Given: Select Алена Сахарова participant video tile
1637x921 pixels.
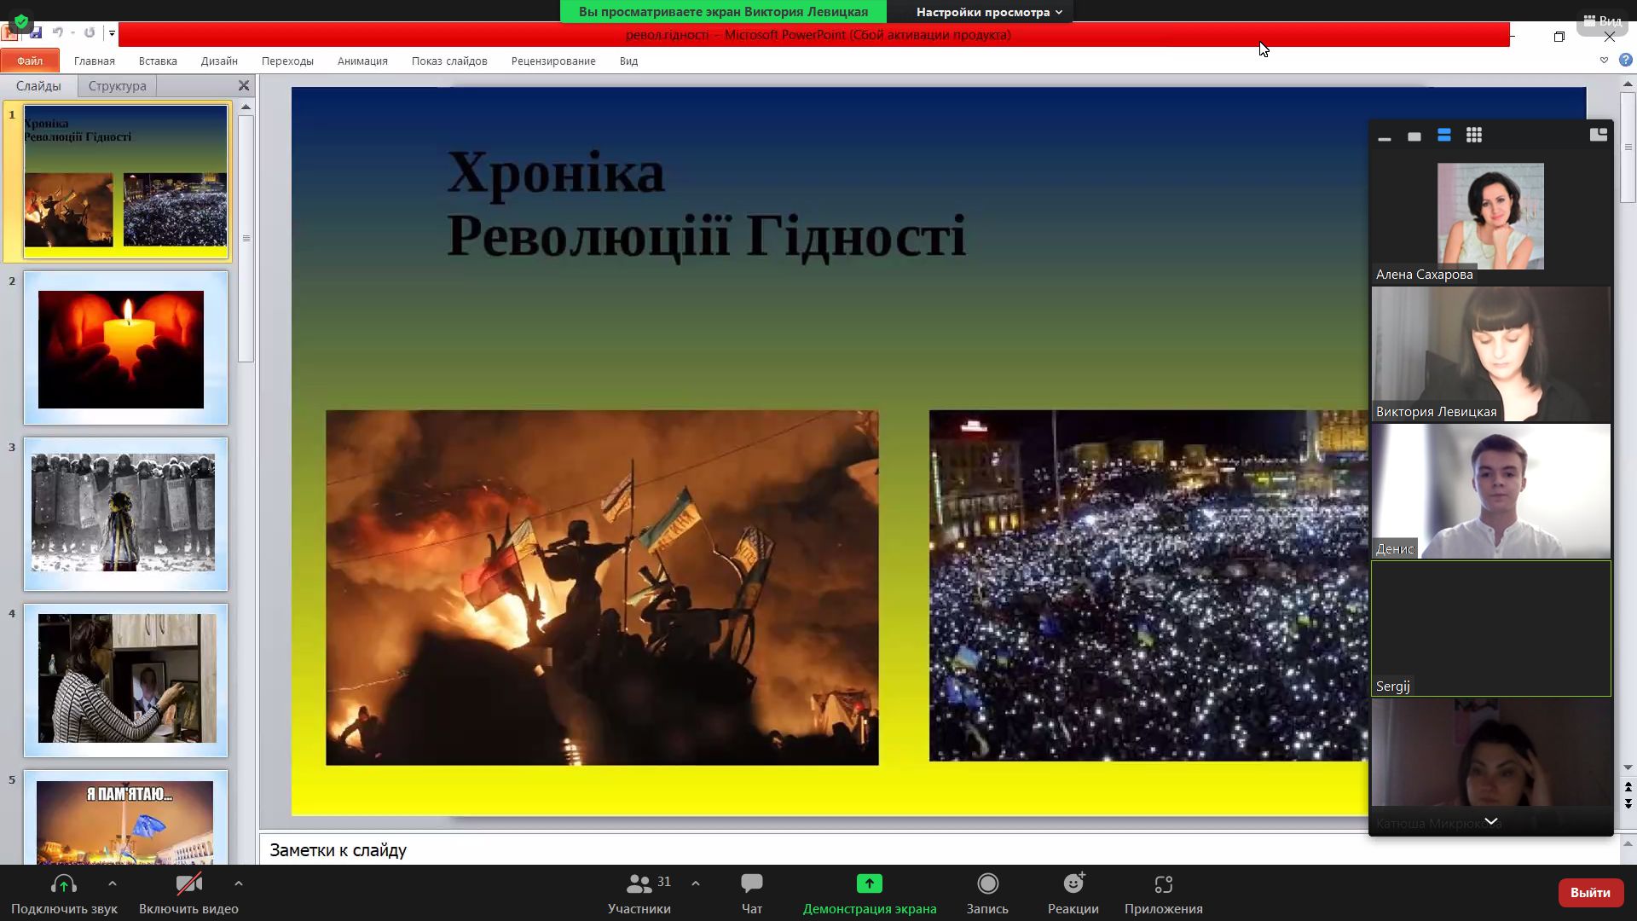Looking at the screenshot, I should (1490, 217).
